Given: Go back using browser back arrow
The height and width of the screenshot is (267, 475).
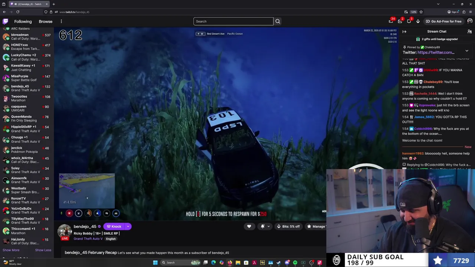Looking at the screenshot, I should [4, 12].
